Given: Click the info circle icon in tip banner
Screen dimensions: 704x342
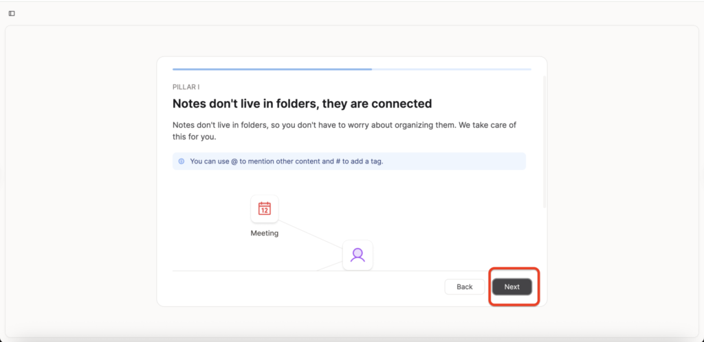Looking at the screenshot, I should click(x=181, y=161).
